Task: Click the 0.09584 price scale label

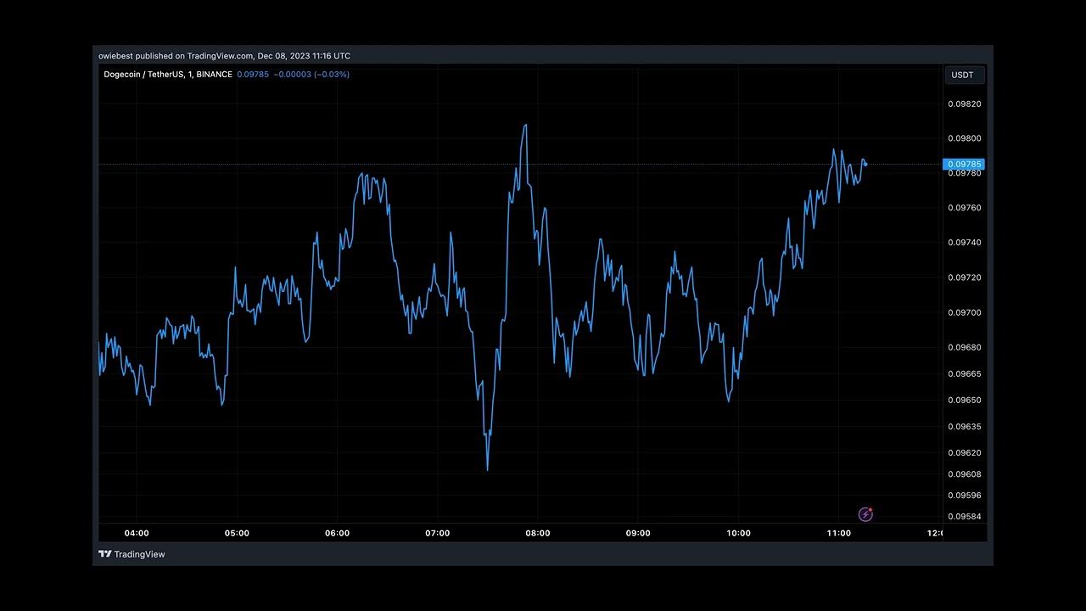Action: point(964,517)
